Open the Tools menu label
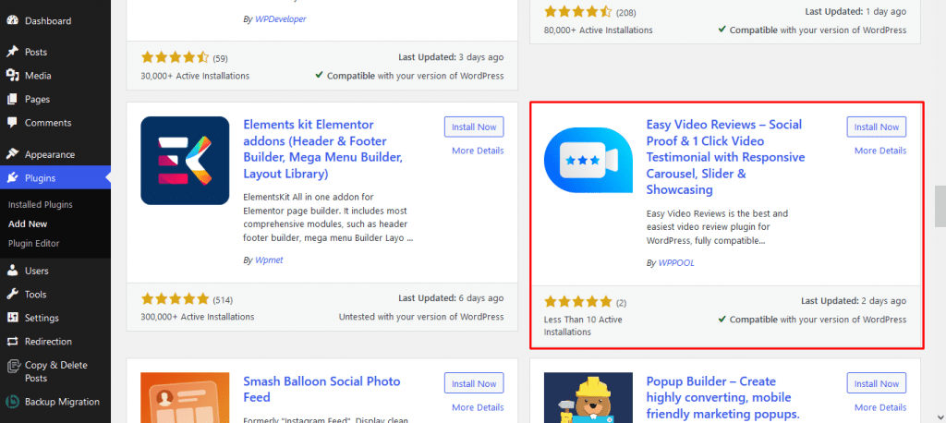Screen dimensions: 946x423 click(x=36, y=295)
